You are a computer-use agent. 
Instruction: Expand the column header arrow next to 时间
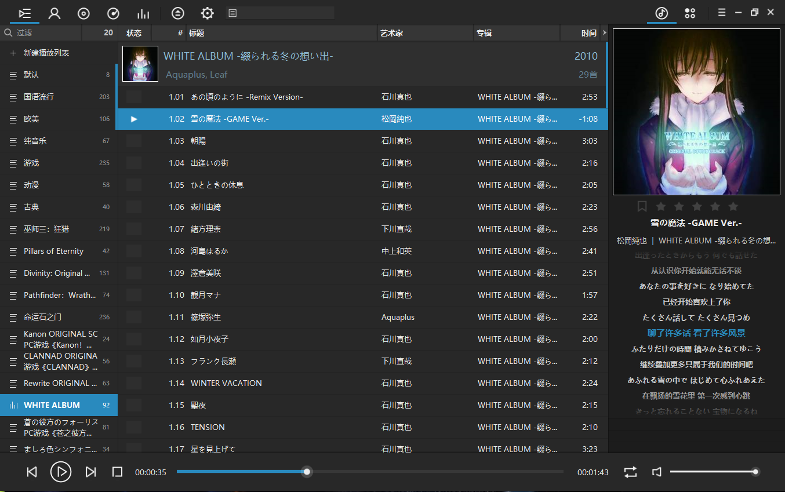click(605, 33)
